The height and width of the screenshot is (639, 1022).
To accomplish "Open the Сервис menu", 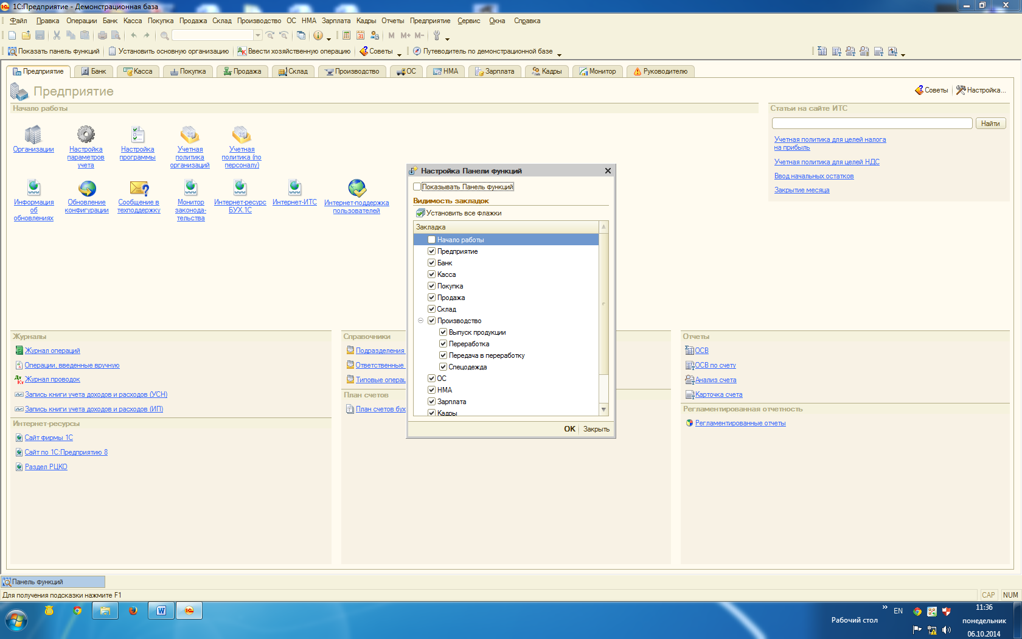I will tap(469, 21).
